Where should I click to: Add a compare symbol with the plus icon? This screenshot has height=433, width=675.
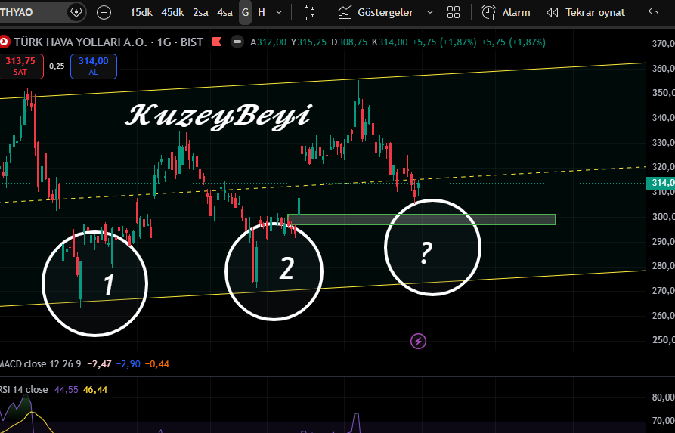pyautogui.click(x=104, y=13)
